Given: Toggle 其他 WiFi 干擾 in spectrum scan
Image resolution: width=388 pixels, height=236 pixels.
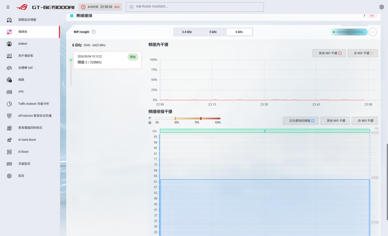Looking at the screenshot, I should point(335,121).
